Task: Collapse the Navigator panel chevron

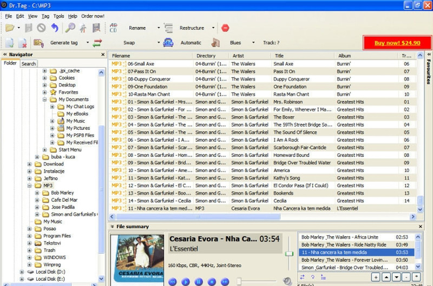Action: pos(5,55)
